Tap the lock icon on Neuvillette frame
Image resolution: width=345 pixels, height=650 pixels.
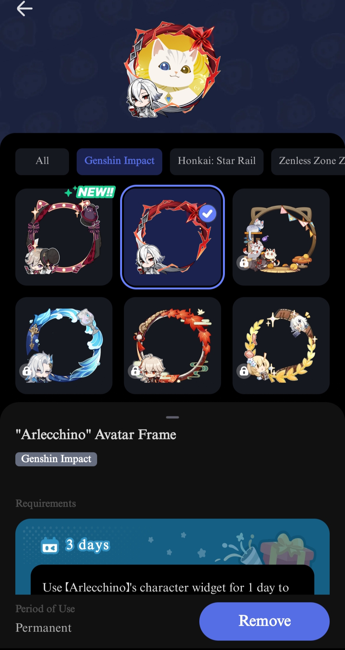click(27, 371)
